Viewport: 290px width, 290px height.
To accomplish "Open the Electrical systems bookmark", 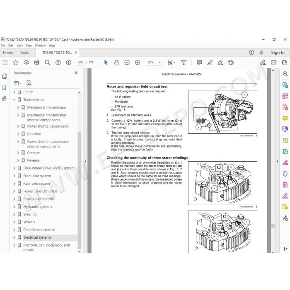I will click(x=37, y=237).
